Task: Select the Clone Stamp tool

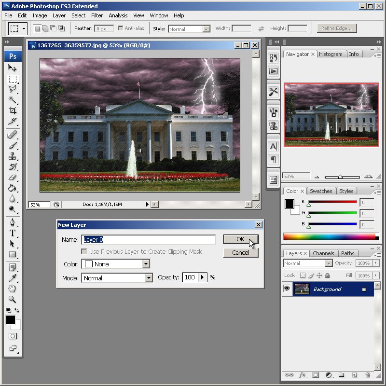Action: point(13,156)
